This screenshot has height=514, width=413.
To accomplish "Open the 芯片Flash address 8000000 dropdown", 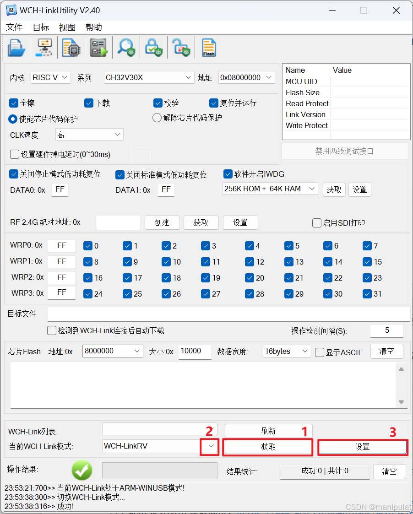I will pos(113,351).
